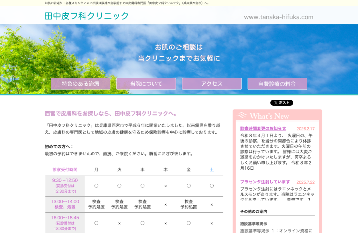Image resolution: width=358 pixels, height=233 pixels.
Task: Click the 施設基準等掲示 bold heading
Action: (x=254, y=224)
